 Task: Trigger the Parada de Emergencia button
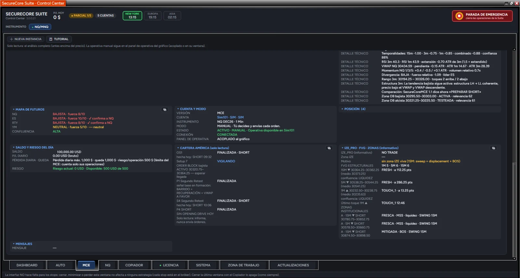(x=482, y=16)
